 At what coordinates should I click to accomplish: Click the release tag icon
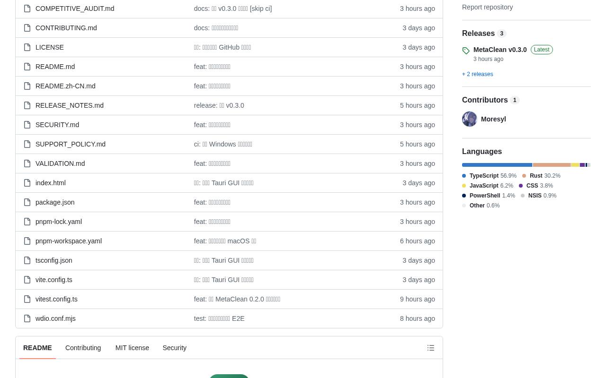[x=466, y=51]
